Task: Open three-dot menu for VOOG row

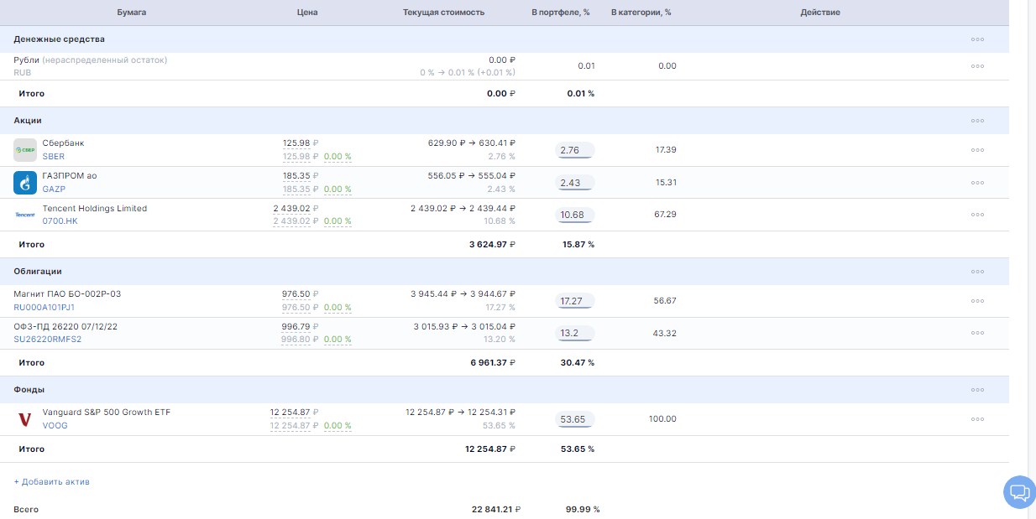Action: pyautogui.click(x=977, y=419)
